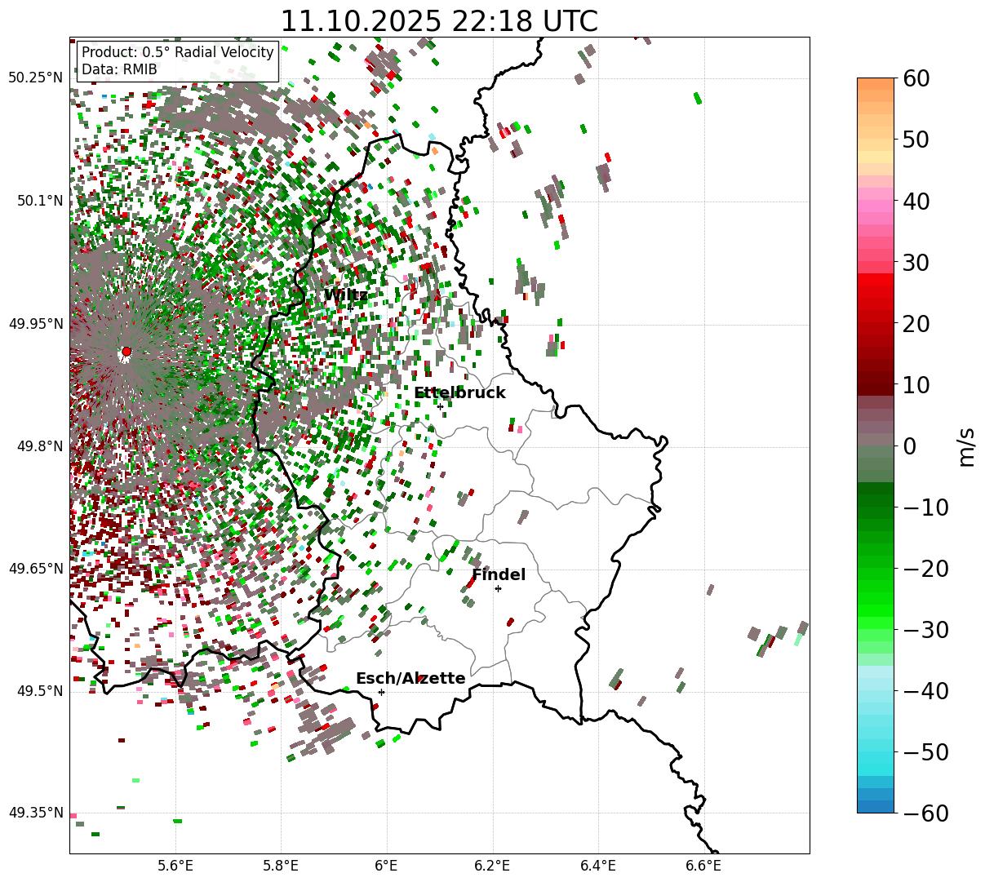Select the Ettelbruck city label

(459, 393)
